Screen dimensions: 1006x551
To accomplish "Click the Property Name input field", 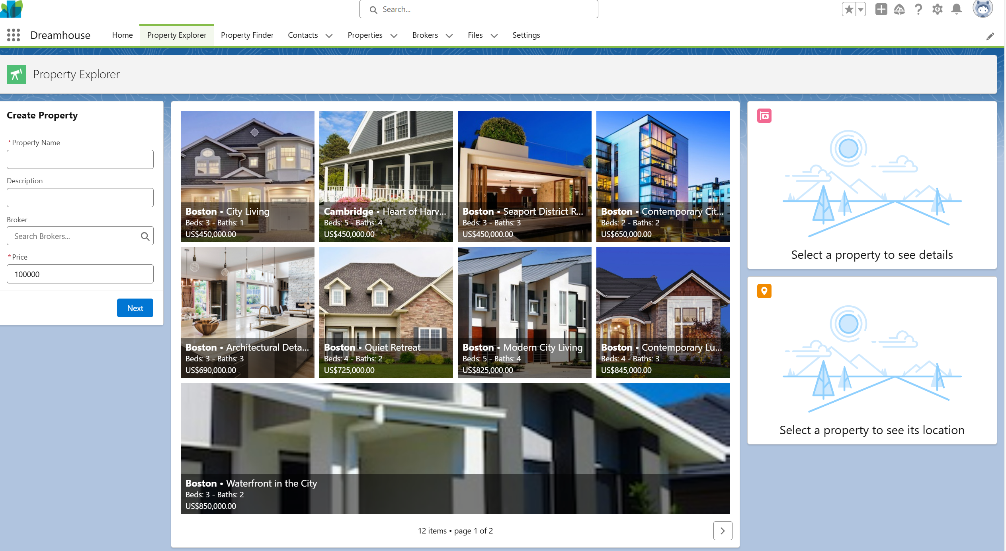I will coord(80,159).
